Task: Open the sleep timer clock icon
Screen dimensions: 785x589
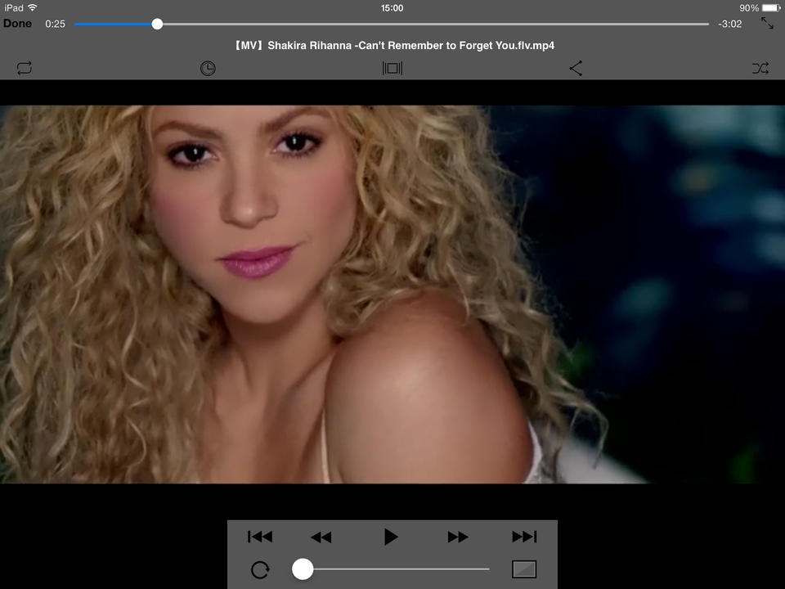Action: pos(208,68)
